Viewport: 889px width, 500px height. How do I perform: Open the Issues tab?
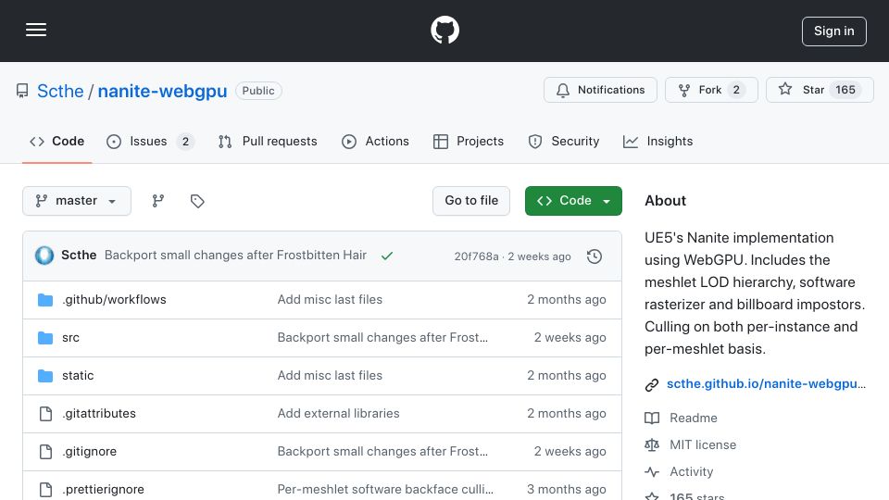click(x=150, y=141)
